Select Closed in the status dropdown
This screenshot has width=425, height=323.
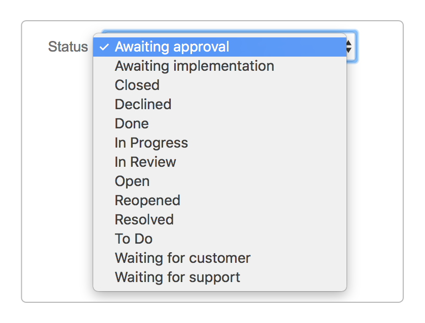pos(136,85)
